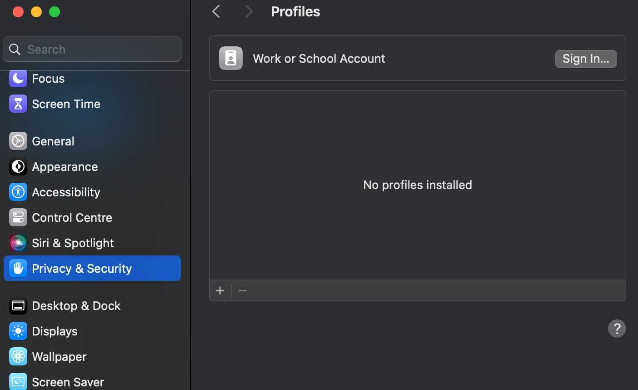Open the Focus settings pane

(92, 79)
